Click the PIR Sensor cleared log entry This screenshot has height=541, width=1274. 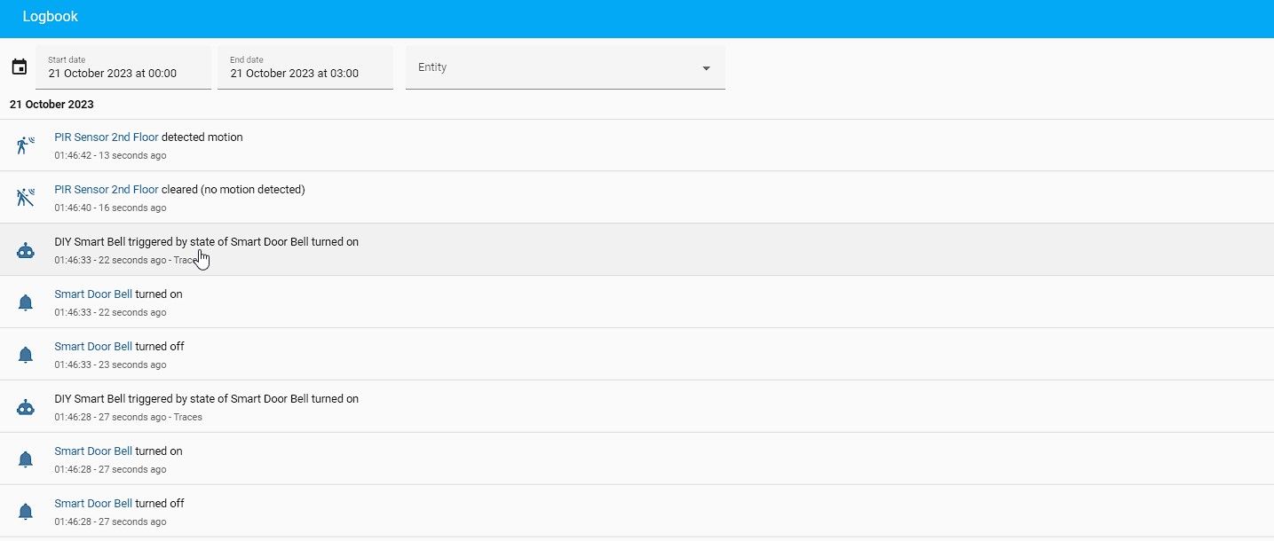pyautogui.click(x=180, y=189)
